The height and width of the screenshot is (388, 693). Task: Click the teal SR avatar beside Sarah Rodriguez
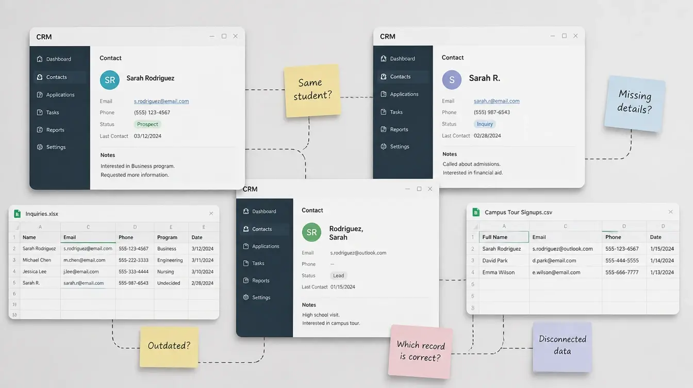tap(110, 80)
